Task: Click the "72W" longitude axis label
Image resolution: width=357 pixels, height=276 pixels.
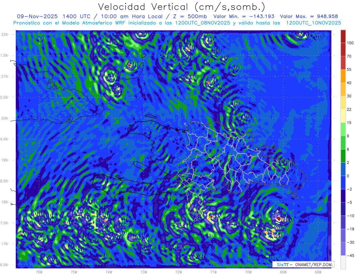Action: (178, 272)
